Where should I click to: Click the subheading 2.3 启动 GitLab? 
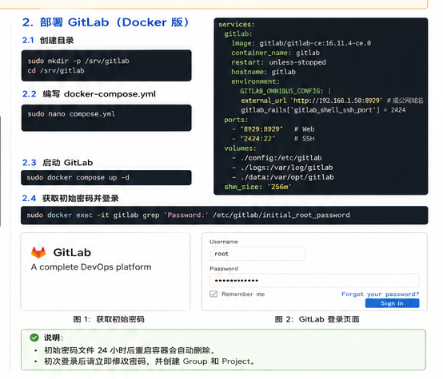point(58,163)
